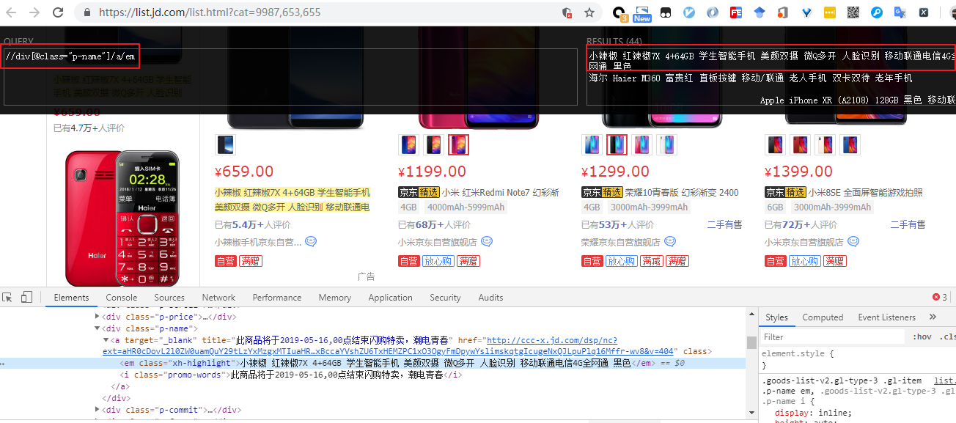
Task: Open 二手有售 link for 荣耀10青春版
Action: click(x=724, y=225)
